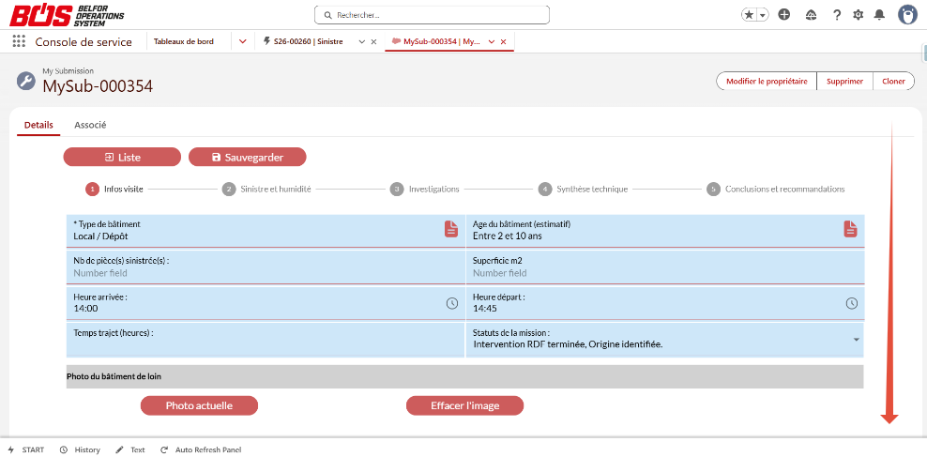Click the MySub-000354 record title
Viewport: 927px width, 457px height.
pos(98,86)
